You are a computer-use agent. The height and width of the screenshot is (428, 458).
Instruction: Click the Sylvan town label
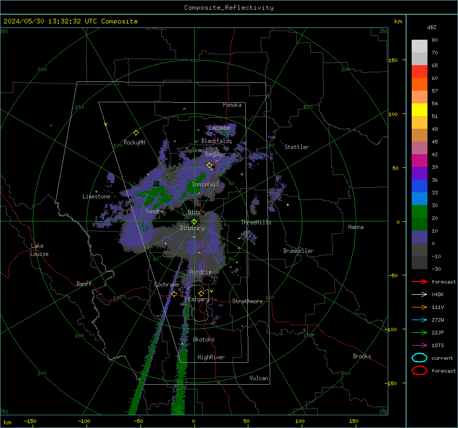tap(194, 150)
